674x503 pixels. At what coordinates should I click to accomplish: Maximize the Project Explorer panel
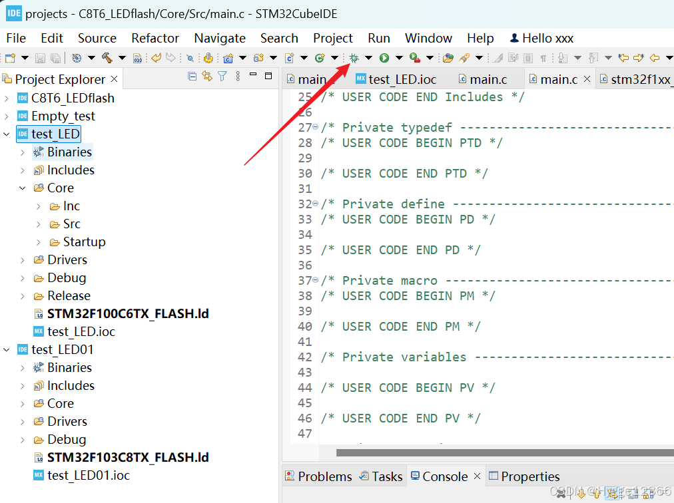(x=268, y=76)
